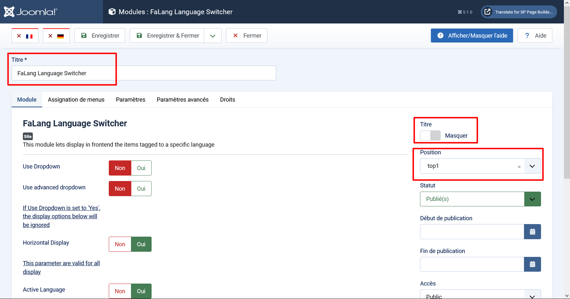Set Use Dropdown to Oui

click(141, 168)
